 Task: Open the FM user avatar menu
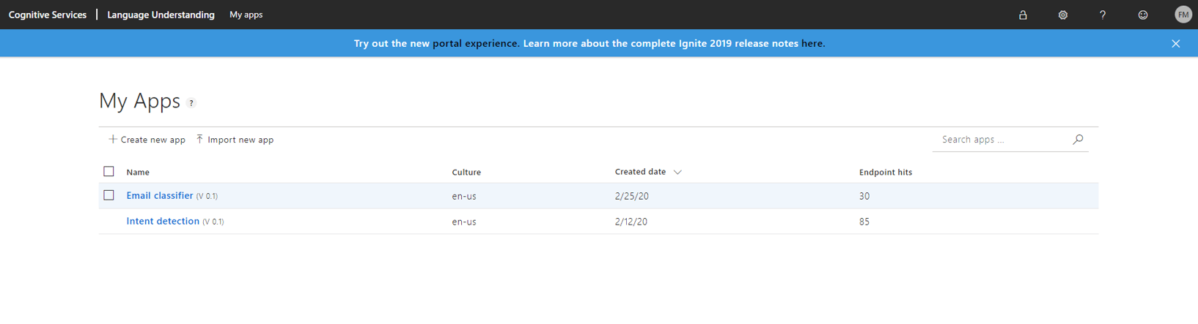coord(1183,15)
